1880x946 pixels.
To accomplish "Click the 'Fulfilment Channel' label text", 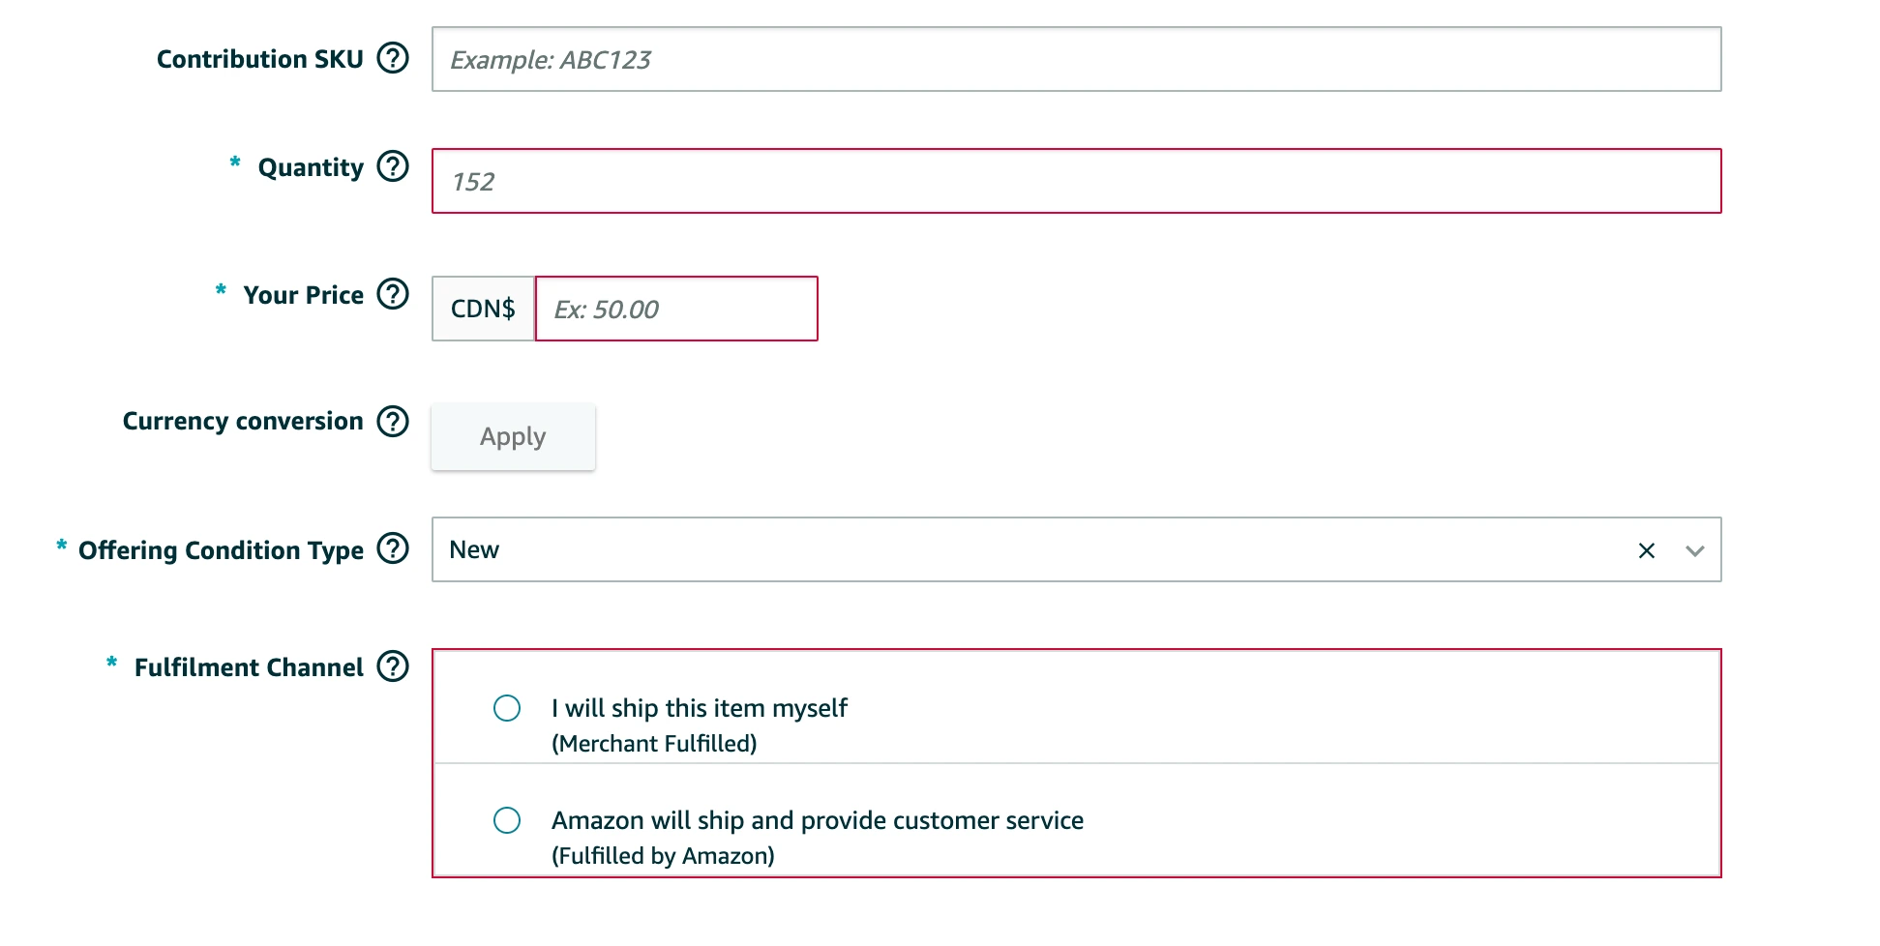I will click(249, 667).
